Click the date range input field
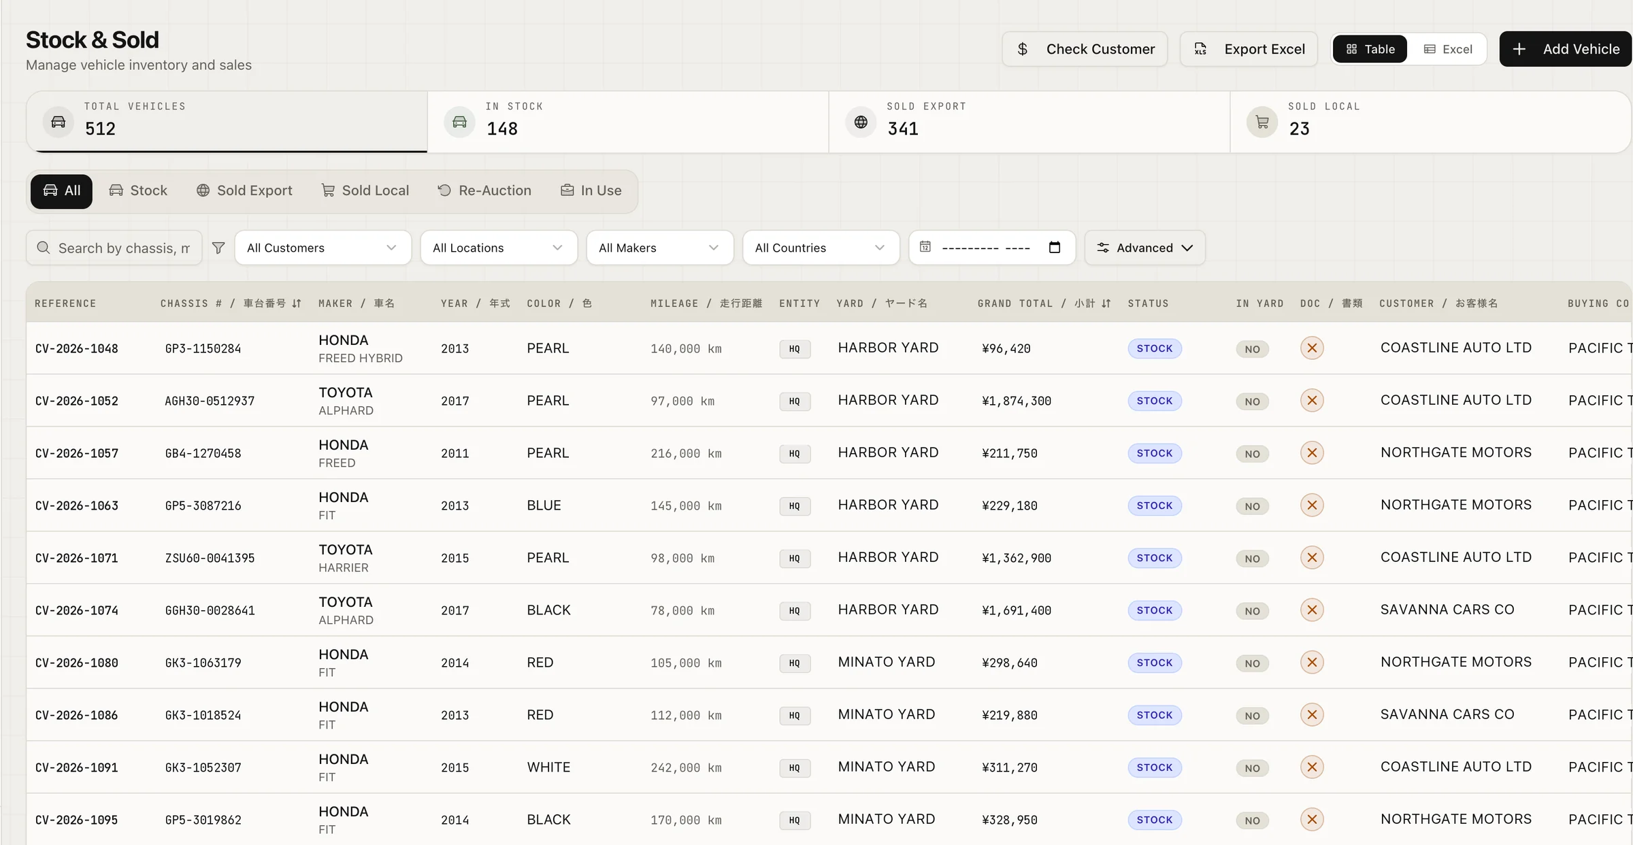 (992, 248)
